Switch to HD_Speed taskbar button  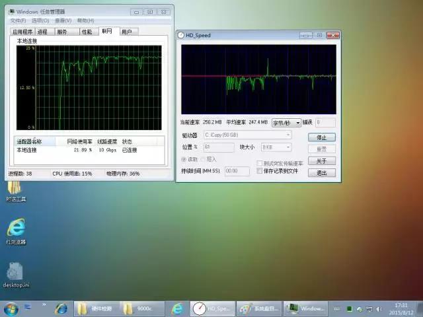(x=211, y=308)
